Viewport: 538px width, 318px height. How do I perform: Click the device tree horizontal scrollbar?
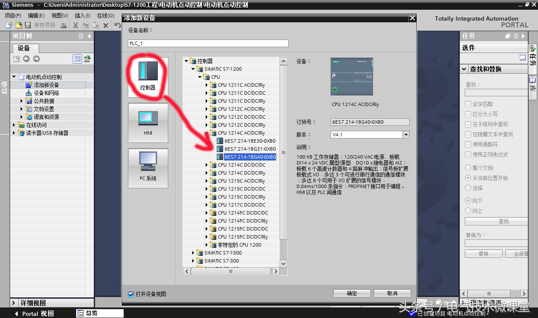click(x=231, y=271)
